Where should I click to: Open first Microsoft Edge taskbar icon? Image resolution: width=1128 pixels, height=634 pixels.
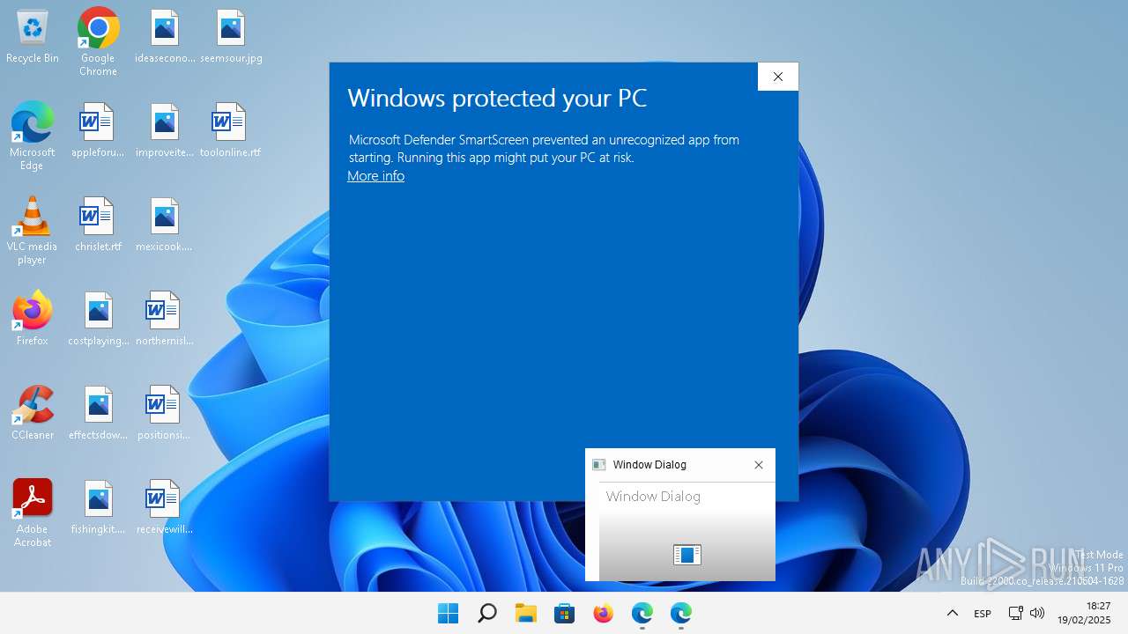pyautogui.click(x=642, y=613)
